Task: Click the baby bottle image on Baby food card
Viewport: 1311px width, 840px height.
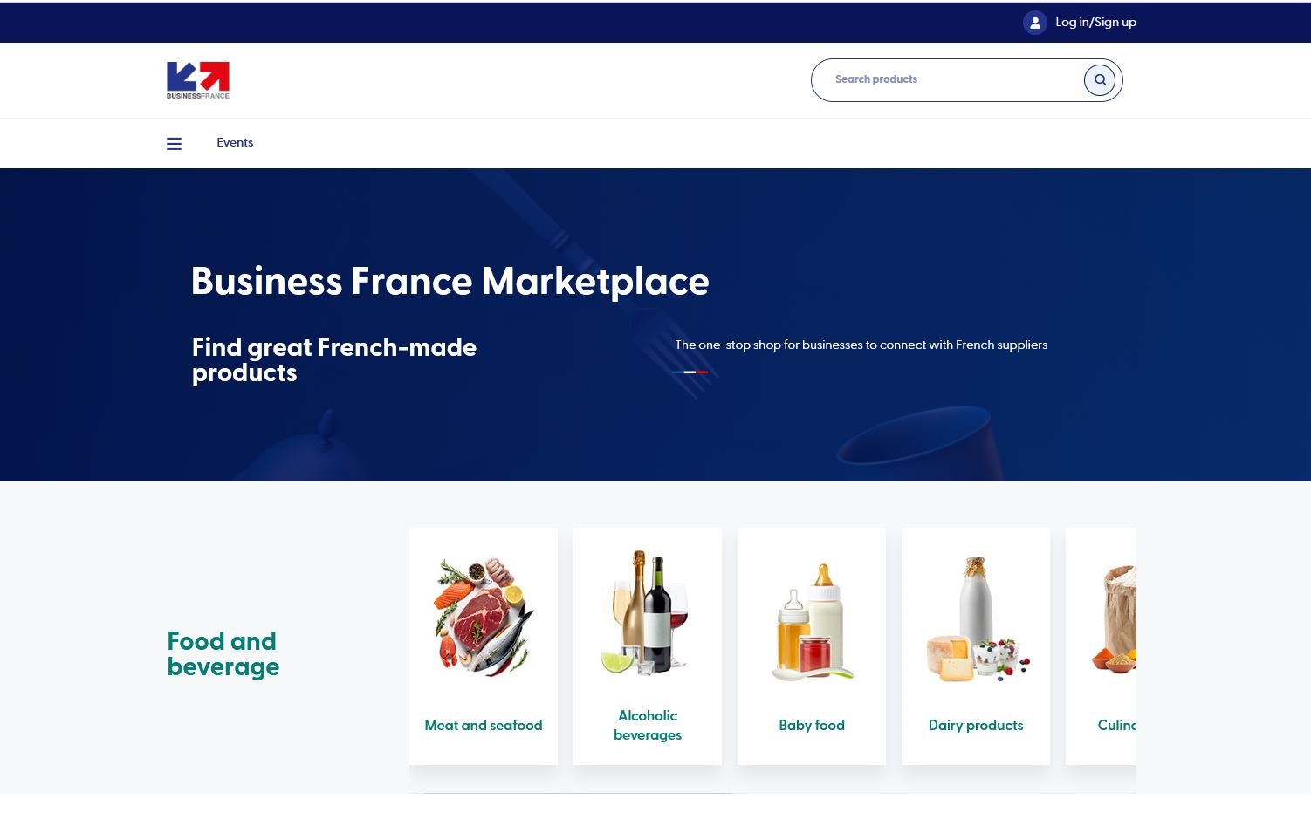Action: pyautogui.click(x=811, y=615)
